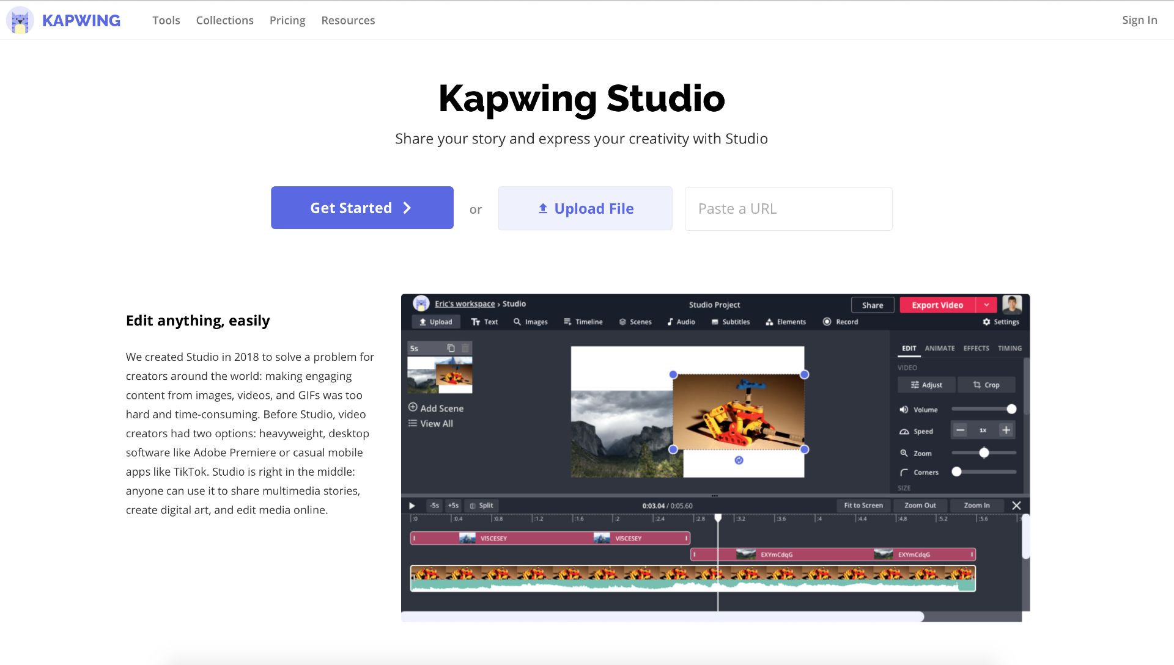Close the timeline with X icon

pyautogui.click(x=1016, y=506)
